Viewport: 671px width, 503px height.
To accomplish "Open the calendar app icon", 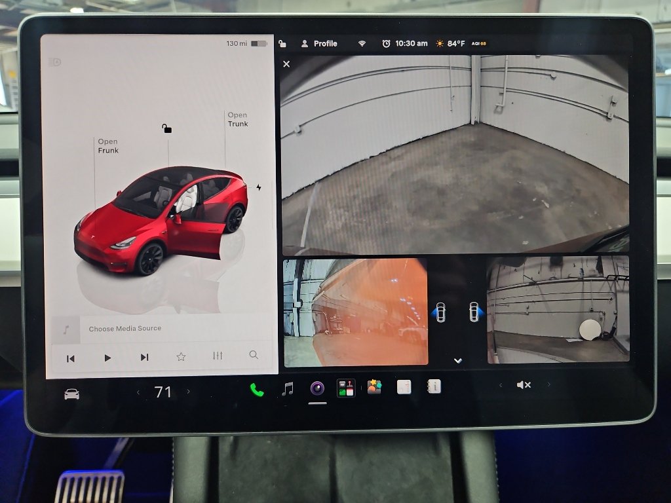I will (404, 386).
